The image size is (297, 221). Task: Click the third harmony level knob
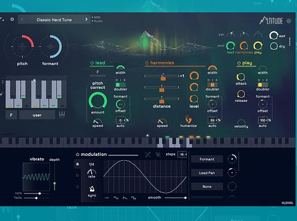194,99
